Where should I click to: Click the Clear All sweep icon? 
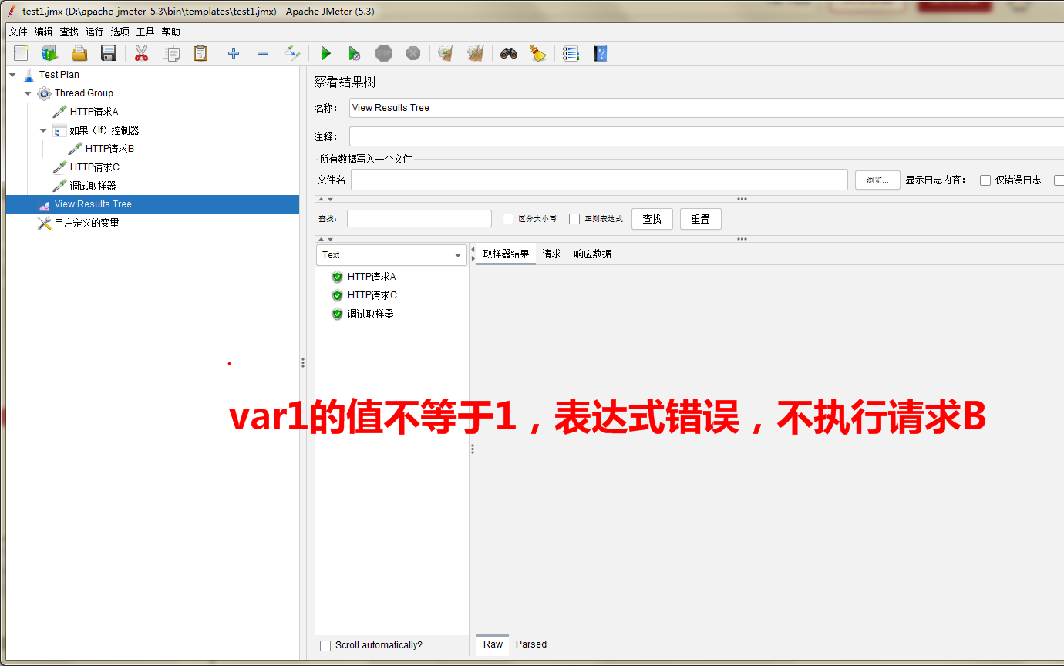point(475,53)
